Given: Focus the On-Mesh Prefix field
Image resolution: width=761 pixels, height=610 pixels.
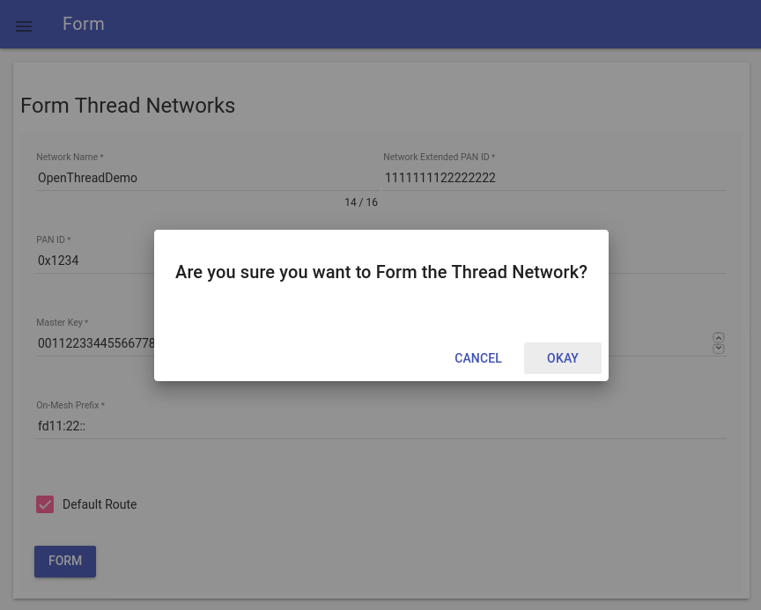Looking at the screenshot, I should coord(380,426).
